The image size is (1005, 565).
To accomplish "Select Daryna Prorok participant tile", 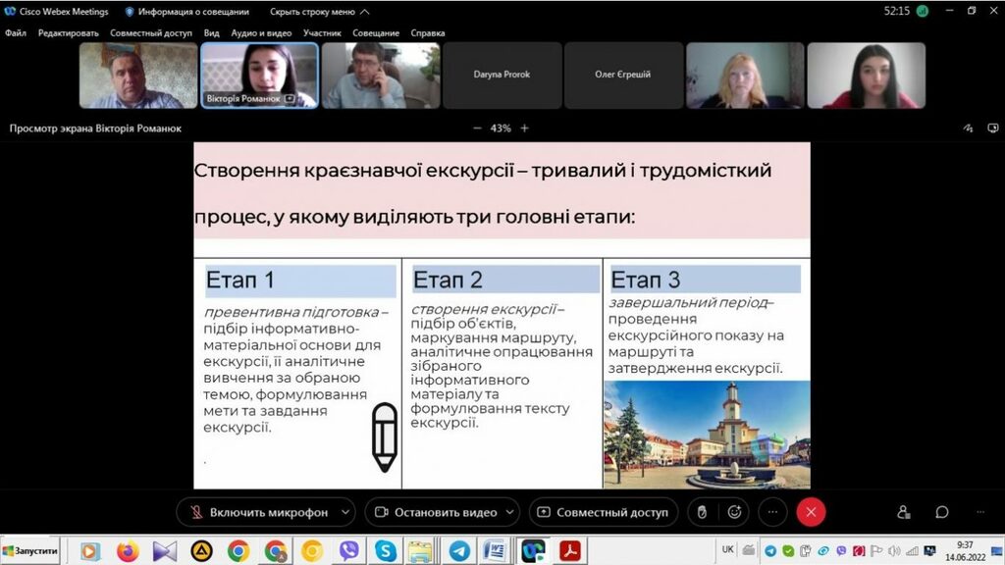I will (x=502, y=75).
